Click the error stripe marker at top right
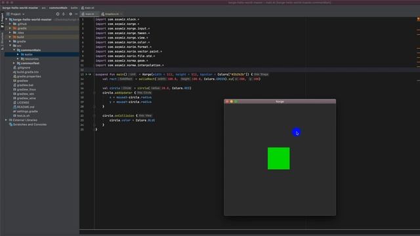The width and height of the screenshot is (420, 236). 418,19
